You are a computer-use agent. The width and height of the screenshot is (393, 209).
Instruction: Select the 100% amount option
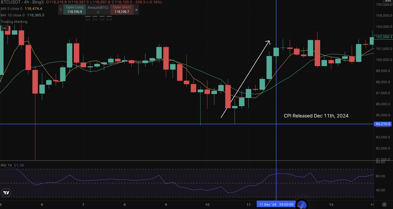109,20
